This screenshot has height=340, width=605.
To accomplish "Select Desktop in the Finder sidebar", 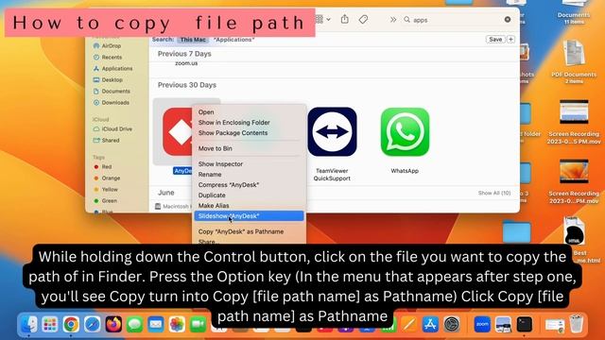I will (x=112, y=79).
